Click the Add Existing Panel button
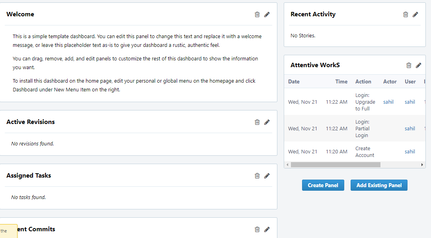Image resolution: width=431 pixels, height=238 pixels. coord(379,185)
